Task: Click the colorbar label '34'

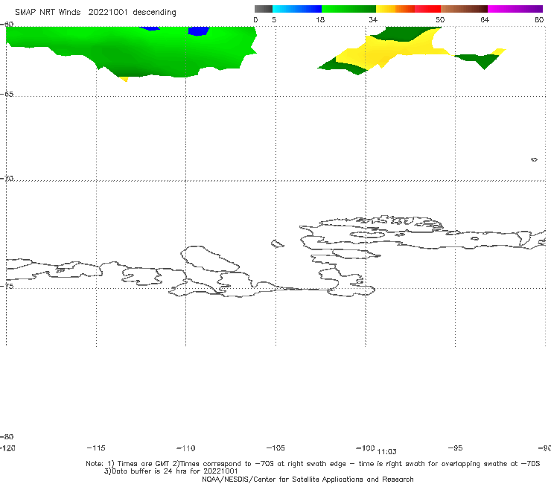Action: pyautogui.click(x=373, y=19)
